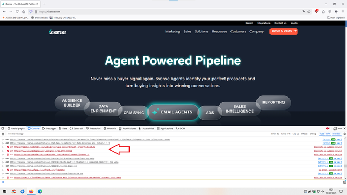Close the developer tools panel
The height and width of the screenshot is (195, 347).
click(345, 128)
